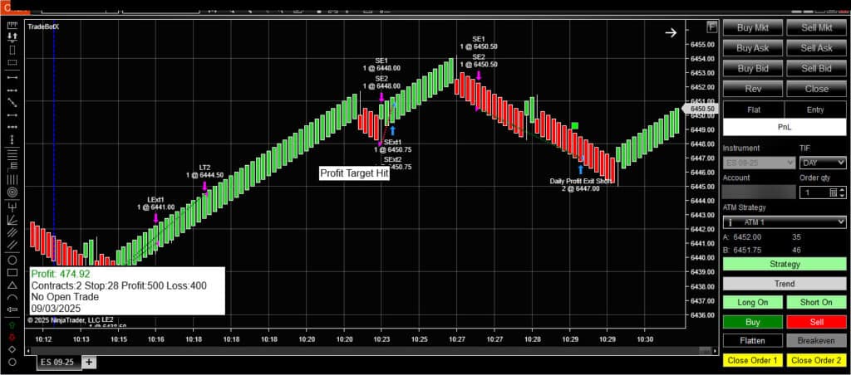Select the Rectangle shape tool
Viewport: 851px width, 375px height.
point(12,272)
